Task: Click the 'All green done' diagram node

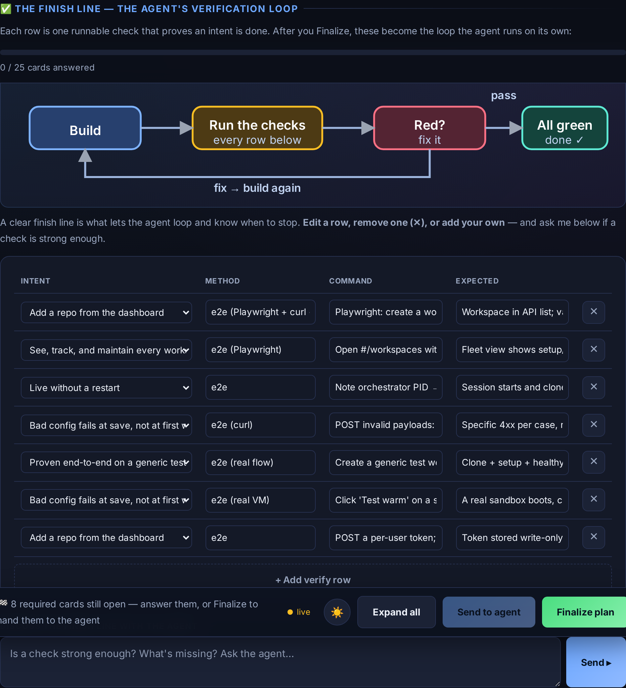Action: 565,128
